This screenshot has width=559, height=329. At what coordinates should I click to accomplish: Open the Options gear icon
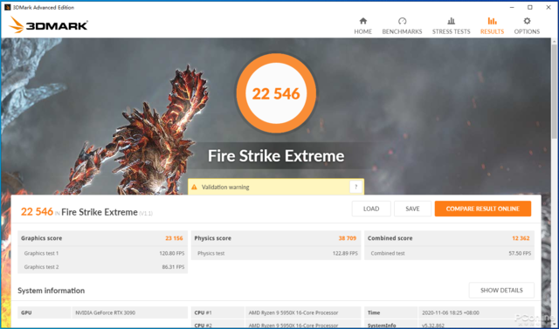(527, 21)
